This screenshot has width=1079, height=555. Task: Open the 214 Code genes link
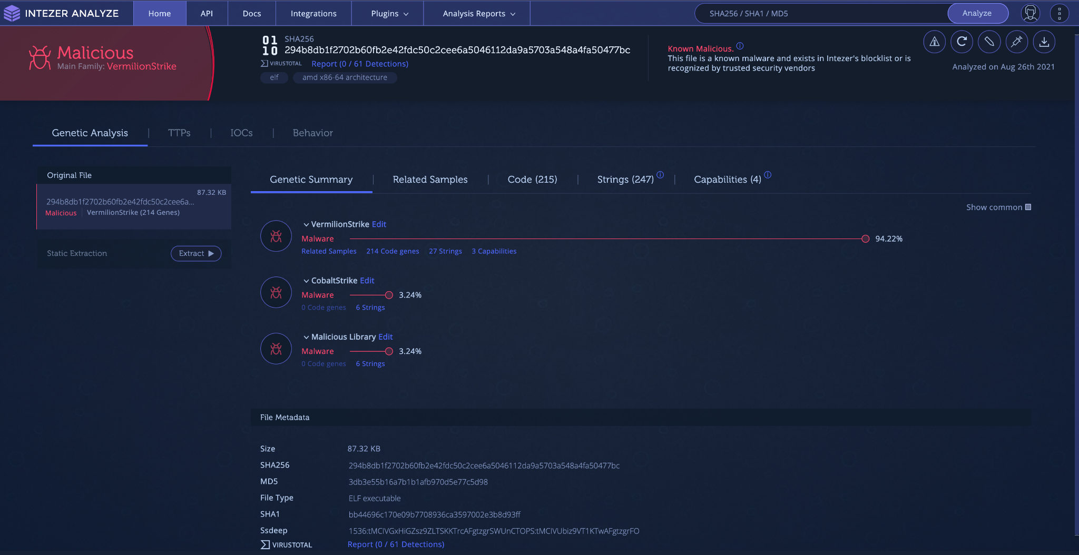[393, 251]
